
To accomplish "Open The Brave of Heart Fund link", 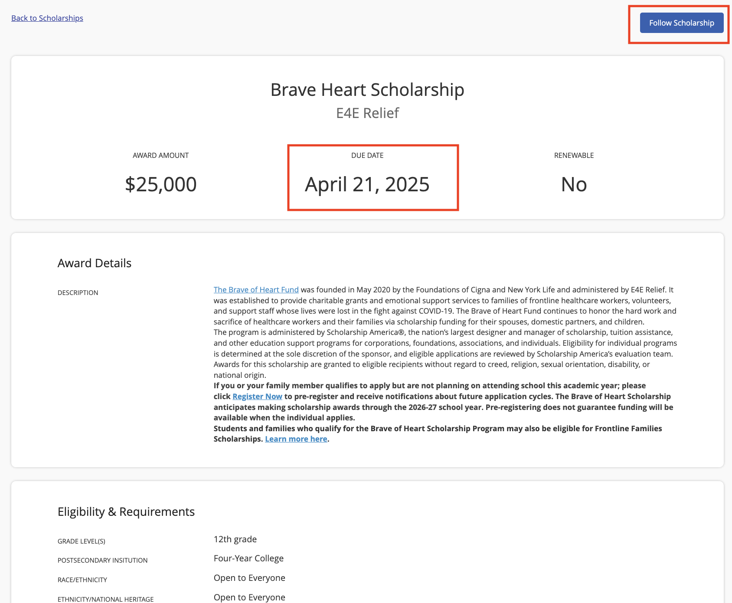I will 256,290.
